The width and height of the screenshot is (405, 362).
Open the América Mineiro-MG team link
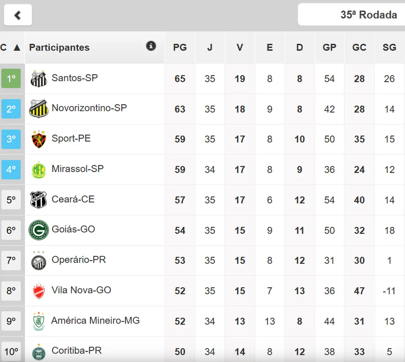pyautogui.click(x=95, y=321)
